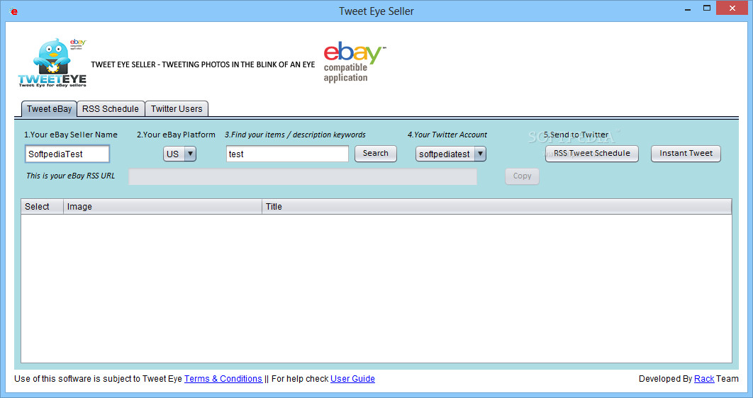The width and height of the screenshot is (753, 398).
Task: Expand the eBay Platform US dropdown
Action: [179, 154]
